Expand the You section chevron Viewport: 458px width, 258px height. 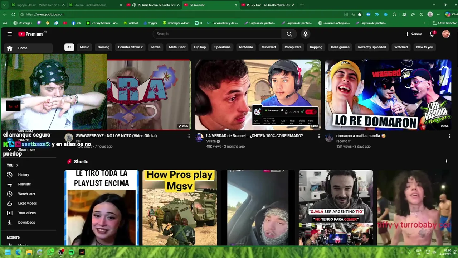click(17, 165)
